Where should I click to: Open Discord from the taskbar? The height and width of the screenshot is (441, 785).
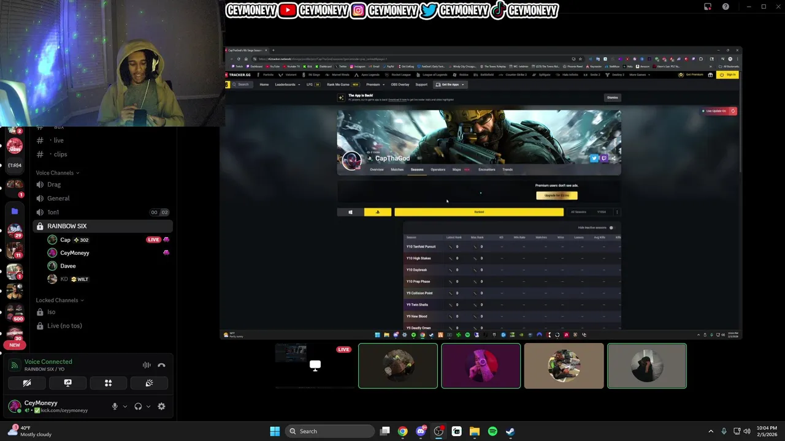(x=421, y=431)
